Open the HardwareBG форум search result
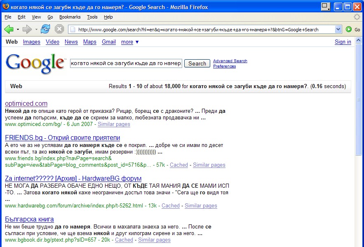Screen dimensions: 364x247 73,178
